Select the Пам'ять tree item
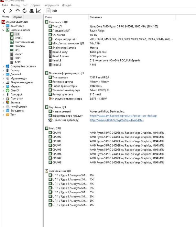The image size is (196, 227). tap(19, 46)
